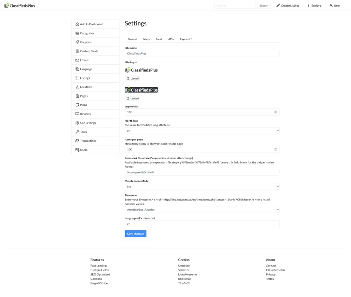
Task: Click the Emails envelope icon
Action: [77, 60]
